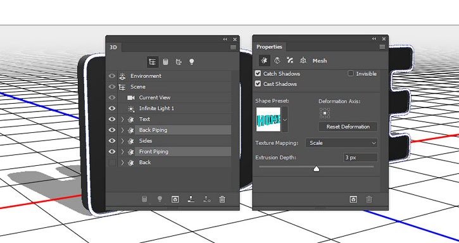Close the Properties panel
The image size is (459, 243).
[x=384, y=39]
